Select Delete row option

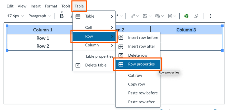point(138,55)
